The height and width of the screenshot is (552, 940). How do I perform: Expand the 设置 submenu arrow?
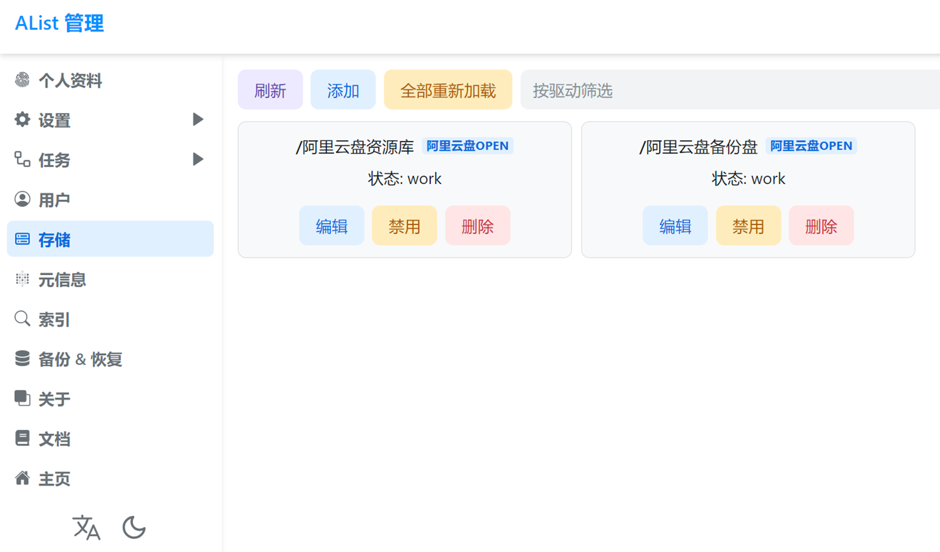(198, 120)
